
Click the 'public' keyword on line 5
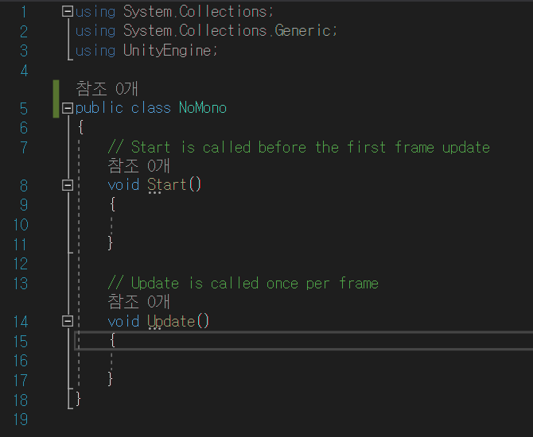[x=99, y=108]
